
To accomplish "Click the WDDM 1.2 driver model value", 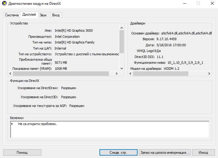I will coord(171,69).
